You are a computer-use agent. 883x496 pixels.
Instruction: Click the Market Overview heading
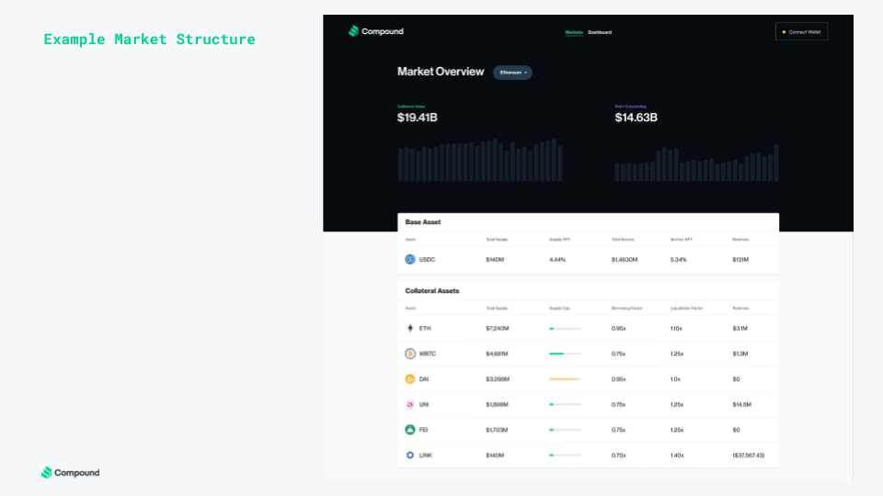click(441, 72)
